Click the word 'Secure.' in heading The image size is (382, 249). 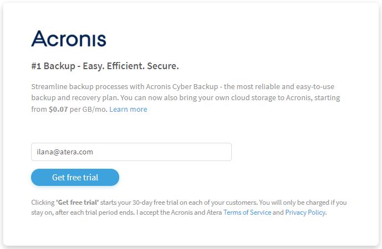click(x=163, y=66)
